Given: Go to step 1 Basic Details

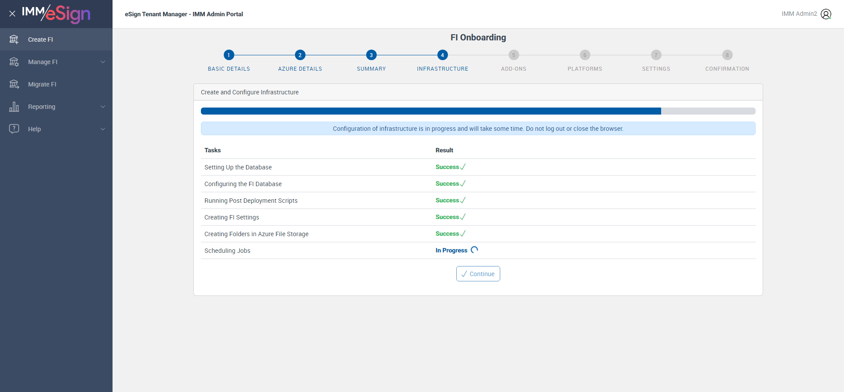Looking at the screenshot, I should 229,55.
